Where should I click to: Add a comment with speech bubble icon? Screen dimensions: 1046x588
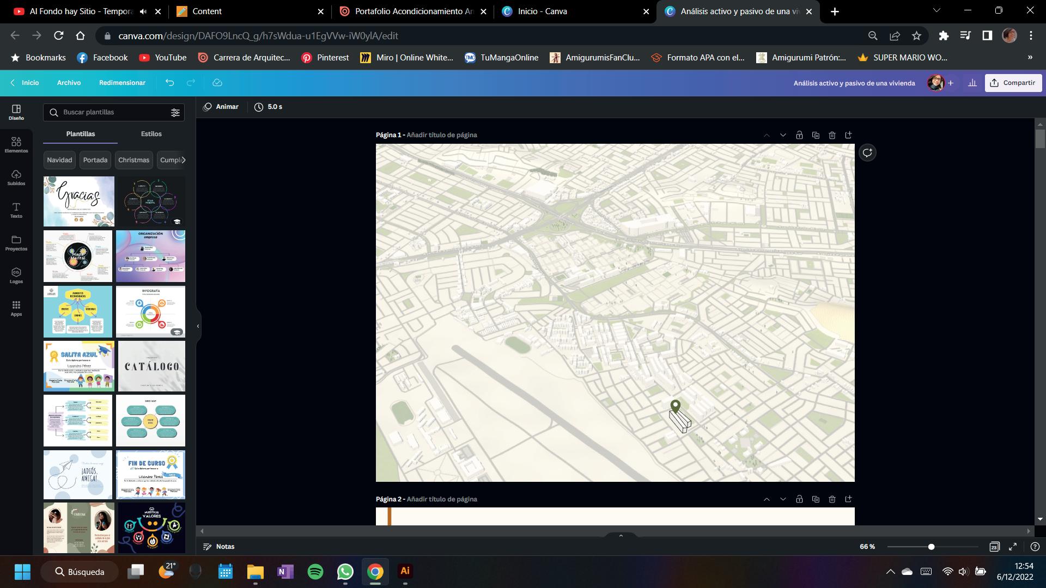click(867, 153)
